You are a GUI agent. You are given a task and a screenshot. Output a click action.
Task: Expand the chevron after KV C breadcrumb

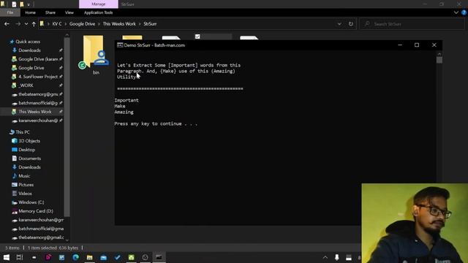click(65, 24)
